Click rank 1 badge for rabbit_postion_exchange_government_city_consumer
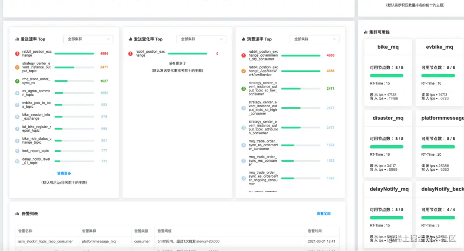The image size is (464, 251). pos(244,55)
